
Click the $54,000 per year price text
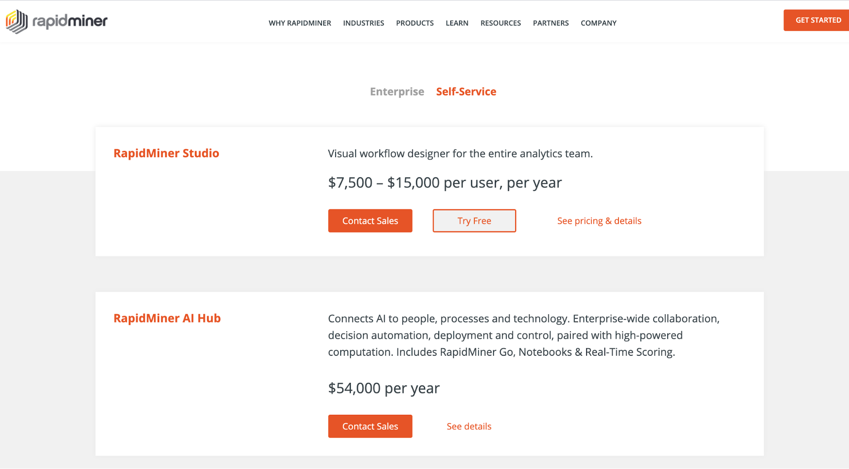point(384,388)
